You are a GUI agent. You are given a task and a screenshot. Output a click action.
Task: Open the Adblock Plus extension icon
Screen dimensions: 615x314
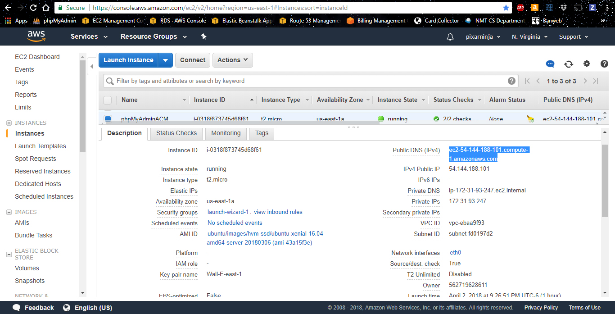tap(520, 8)
